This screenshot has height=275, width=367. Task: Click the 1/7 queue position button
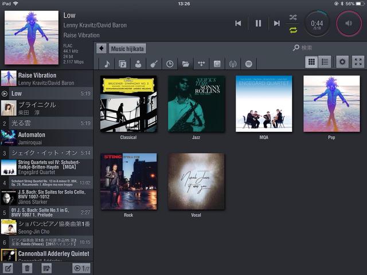pos(81,268)
